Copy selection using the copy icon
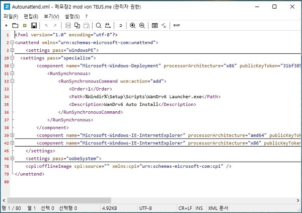The height and width of the screenshot is (213, 302). (x=77, y=25)
